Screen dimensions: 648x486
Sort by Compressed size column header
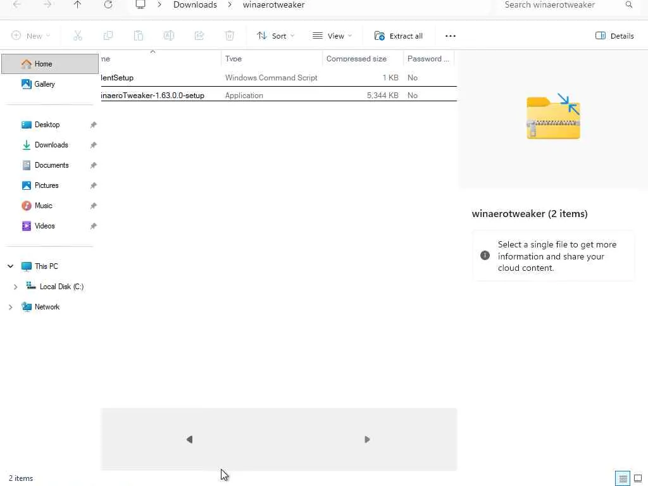click(363, 59)
